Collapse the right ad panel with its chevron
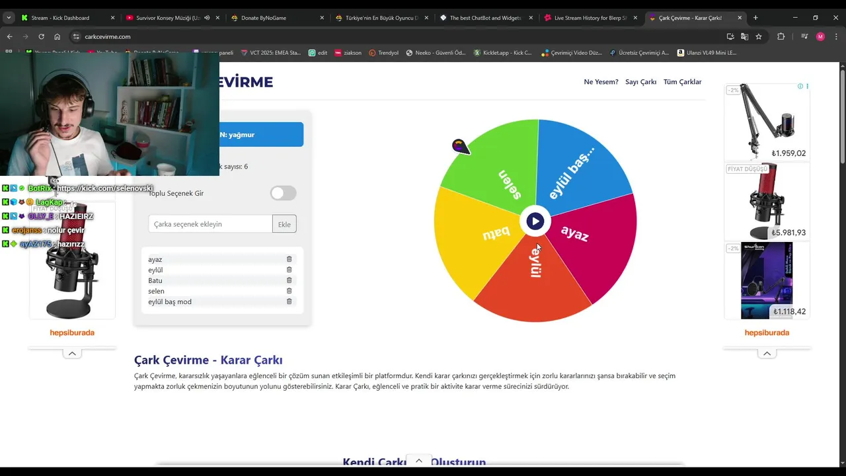Image resolution: width=846 pixels, height=476 pixels. (x=767, y=354)
